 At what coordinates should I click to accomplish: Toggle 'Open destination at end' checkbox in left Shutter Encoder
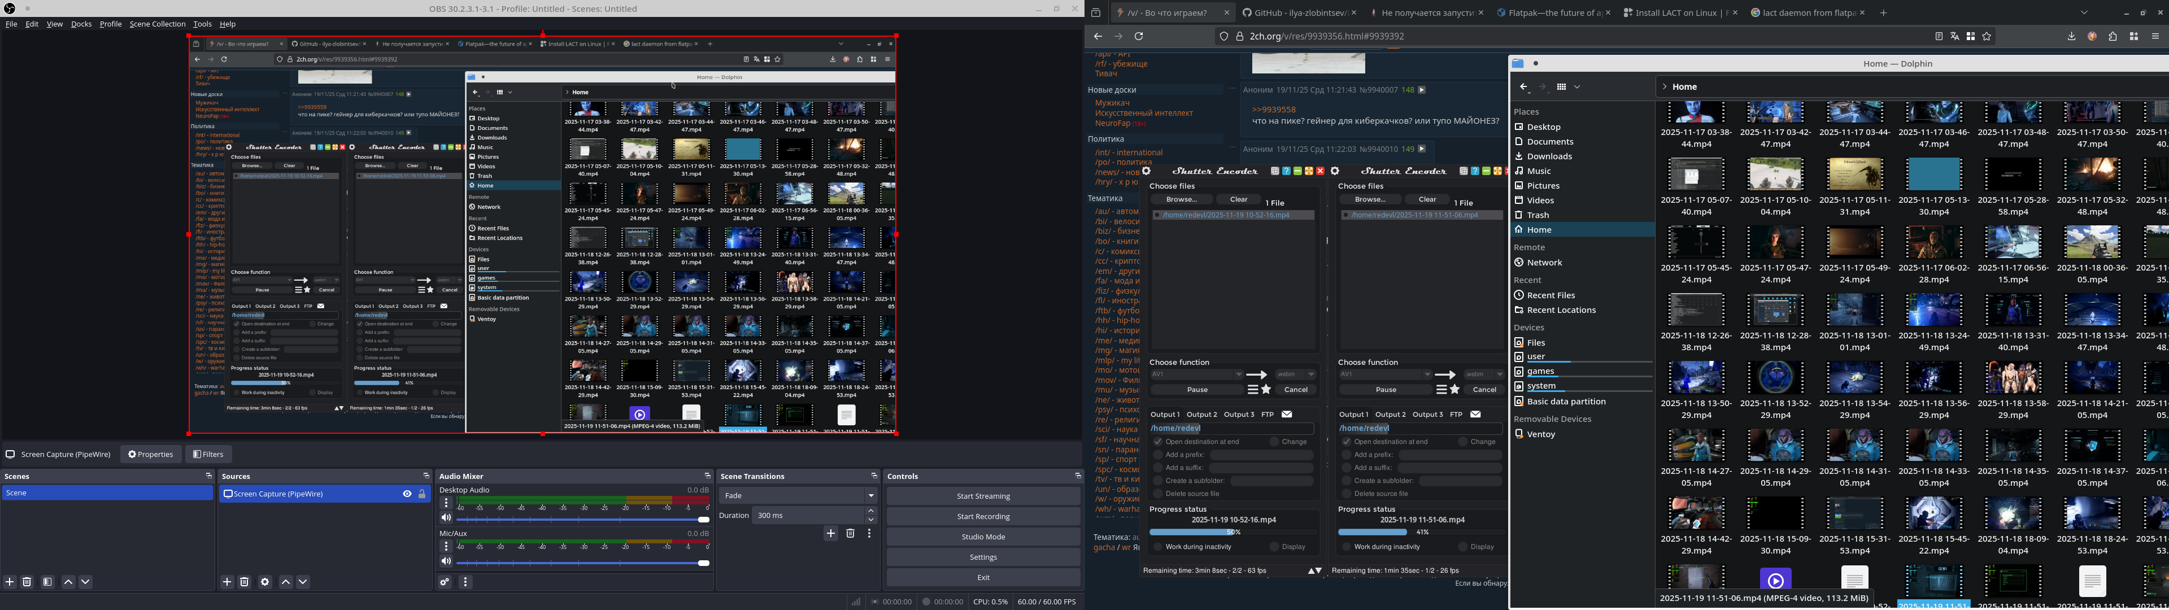(x=1158, y=442)
